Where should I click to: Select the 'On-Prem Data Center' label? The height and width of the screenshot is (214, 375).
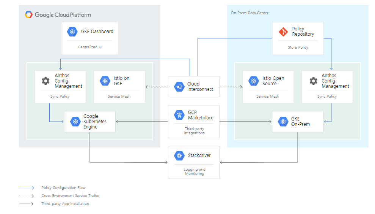[x=249, y=13]
